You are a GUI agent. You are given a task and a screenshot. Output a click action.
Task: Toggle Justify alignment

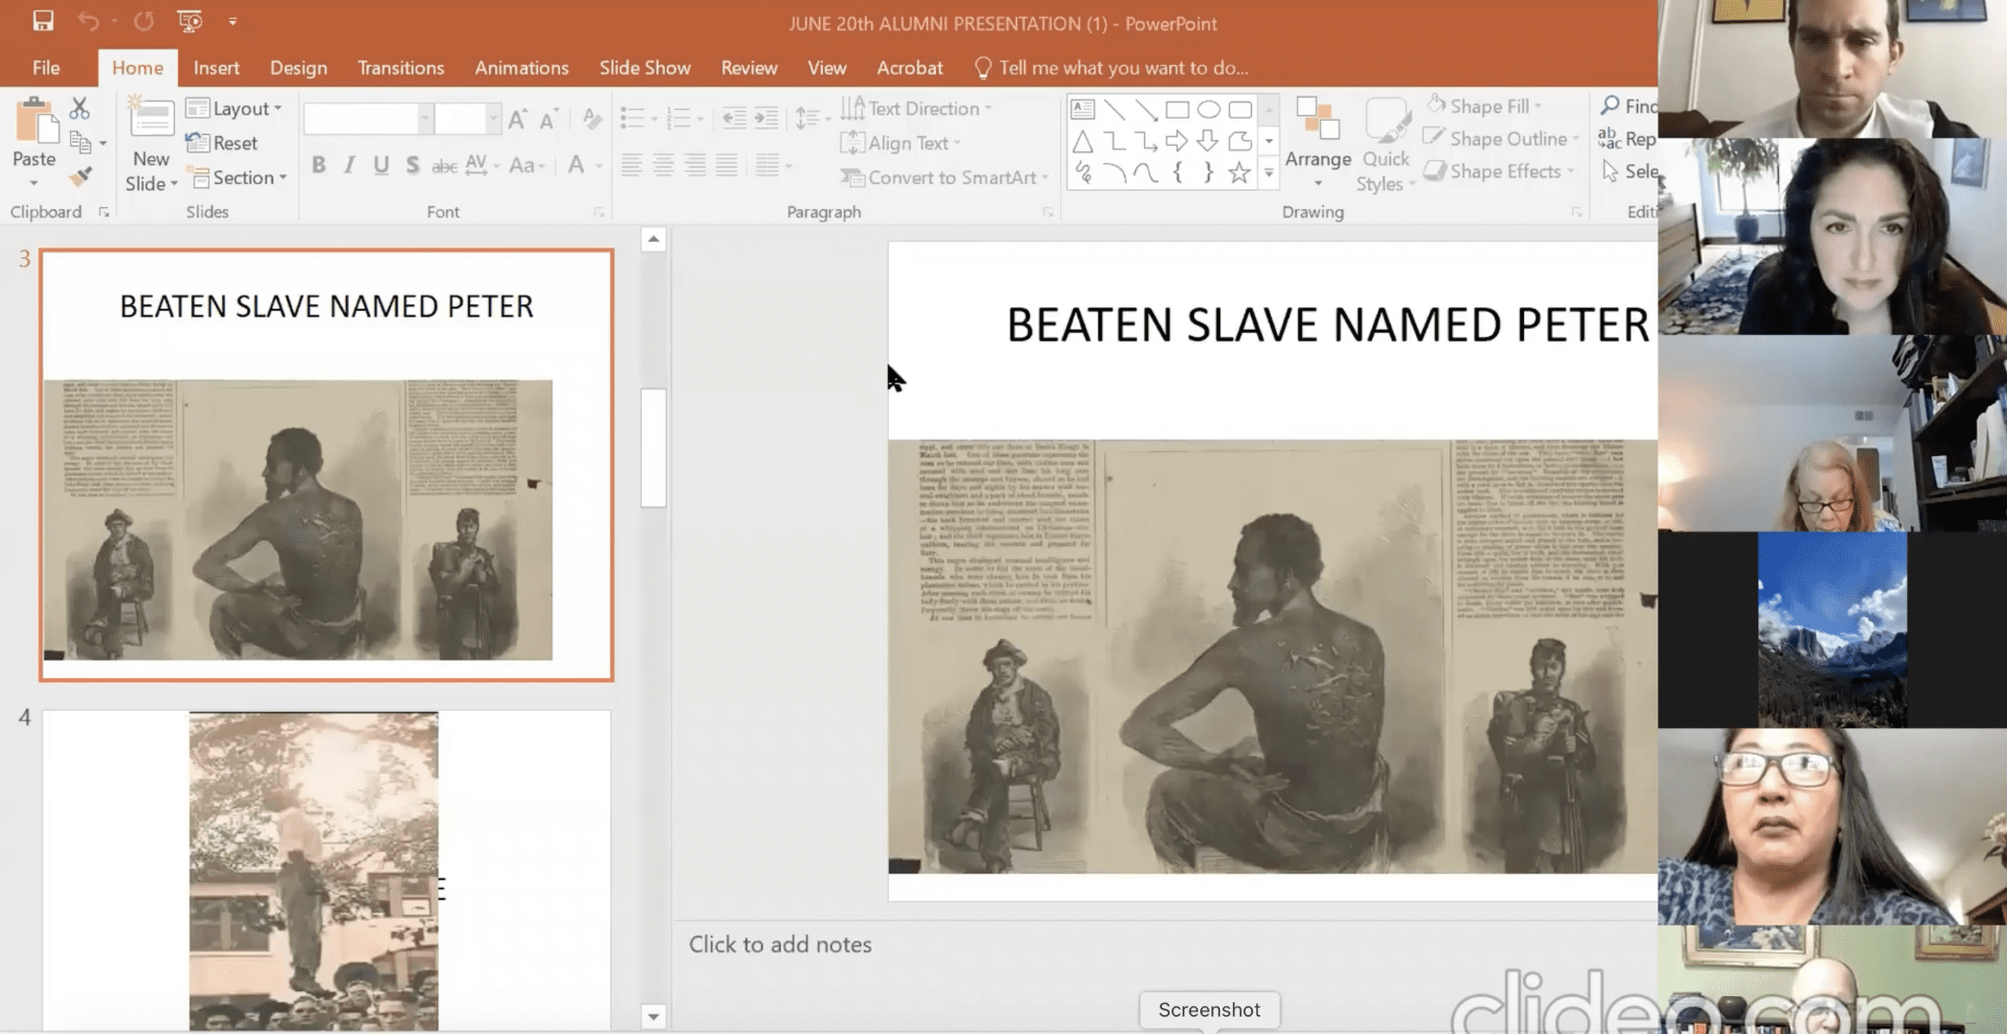[x=727, y=165]
